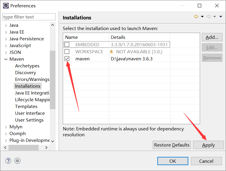Close the Preferences window

[217, 6]
